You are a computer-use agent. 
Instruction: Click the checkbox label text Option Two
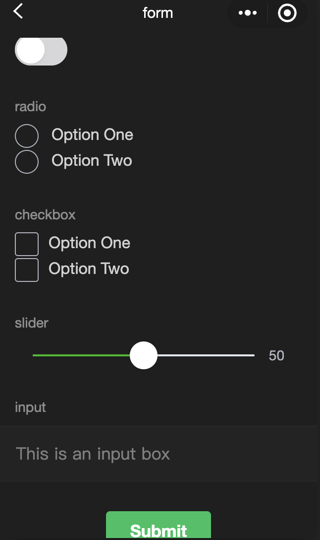coord(89,269)
